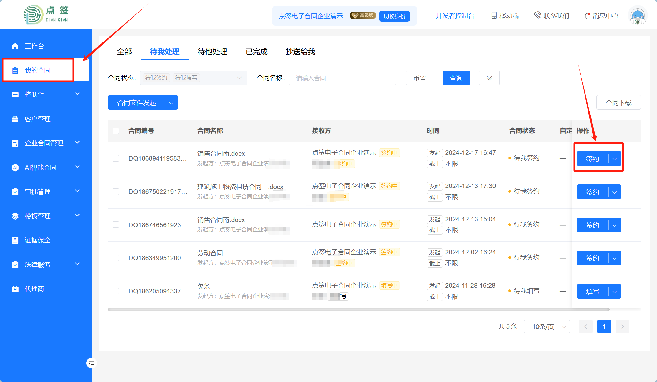This screenshot has width=657, height=382.
Task: Open dropdown arrow beside 填写 button
Action: tap(614, 292)
